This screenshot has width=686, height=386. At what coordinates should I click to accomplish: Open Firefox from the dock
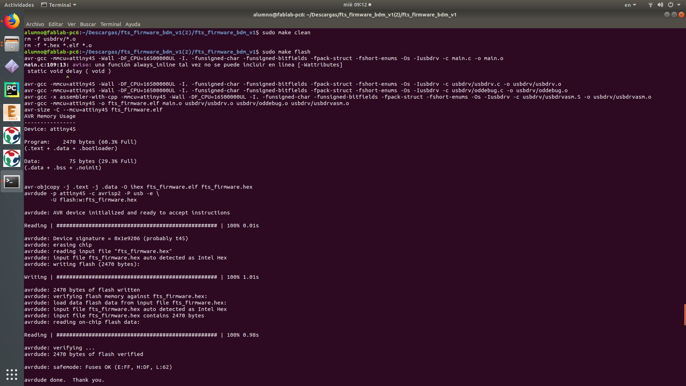pyautogui.click(x=12, y=21)
